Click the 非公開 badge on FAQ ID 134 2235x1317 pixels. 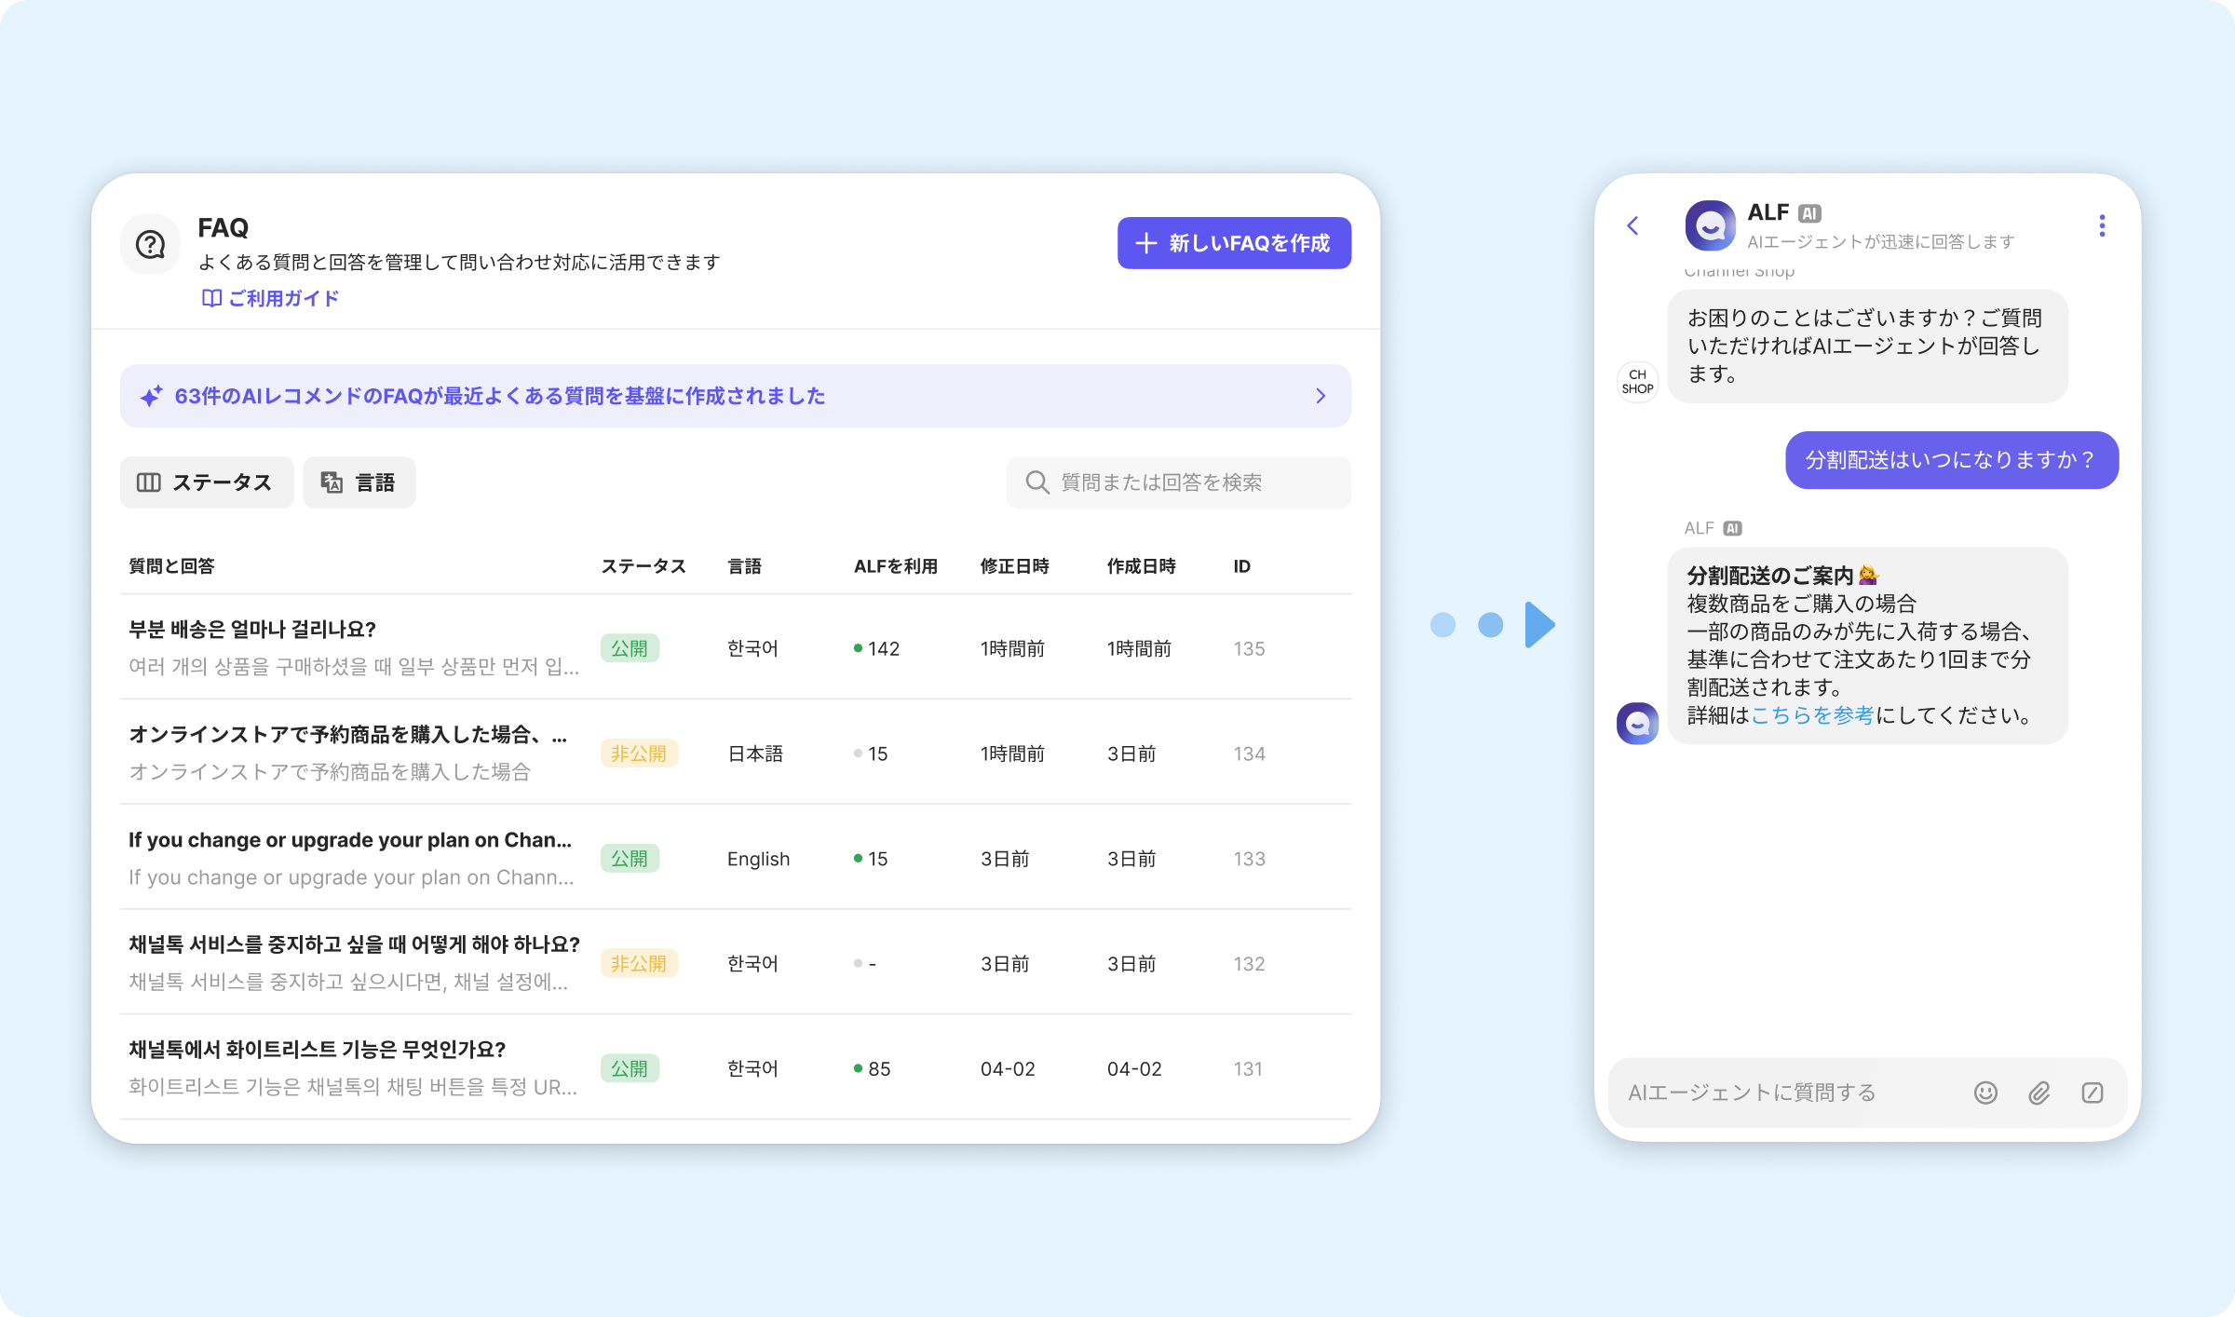pos(639,754)
